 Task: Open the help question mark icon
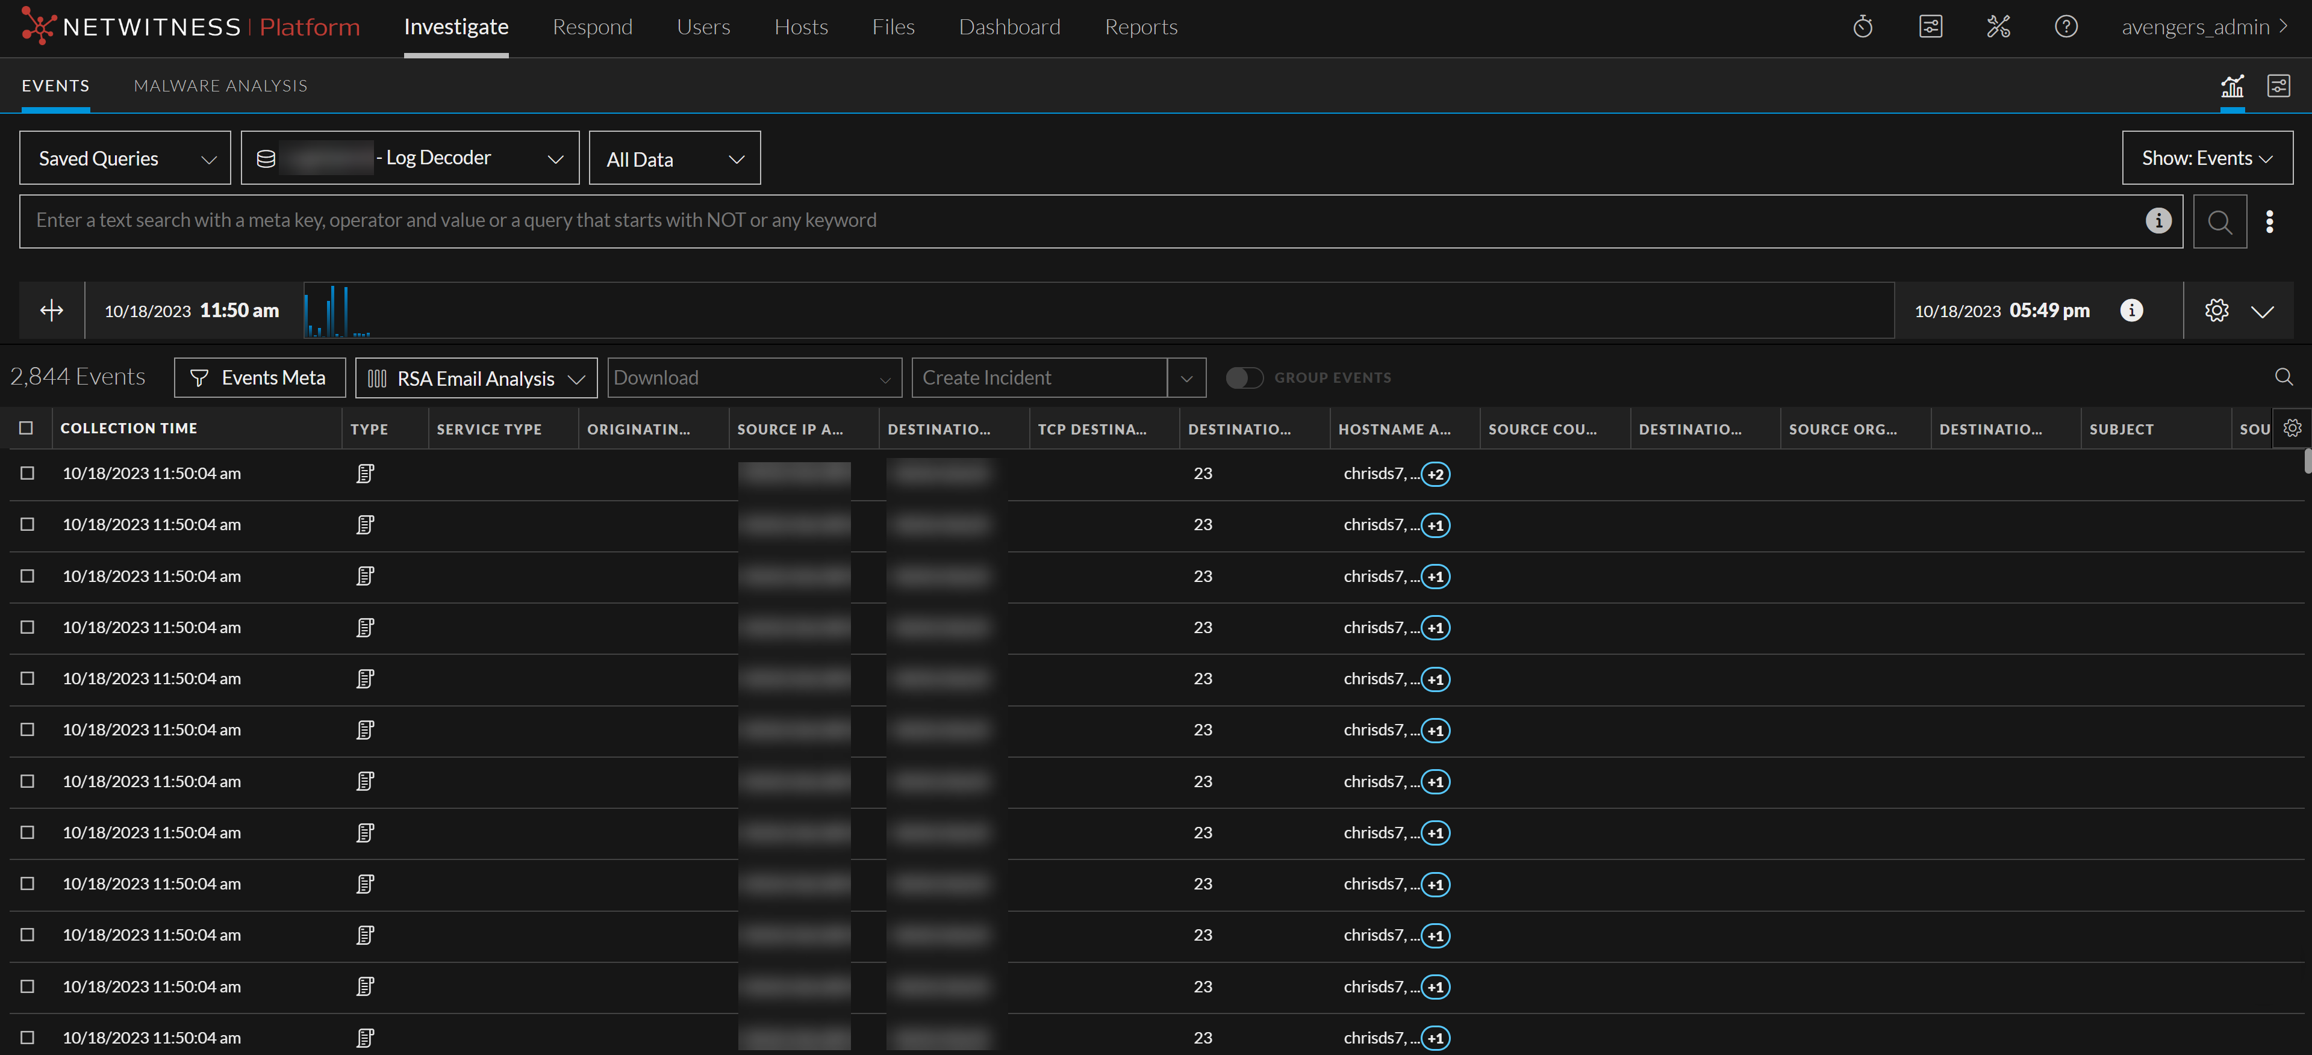(2065, 27)
